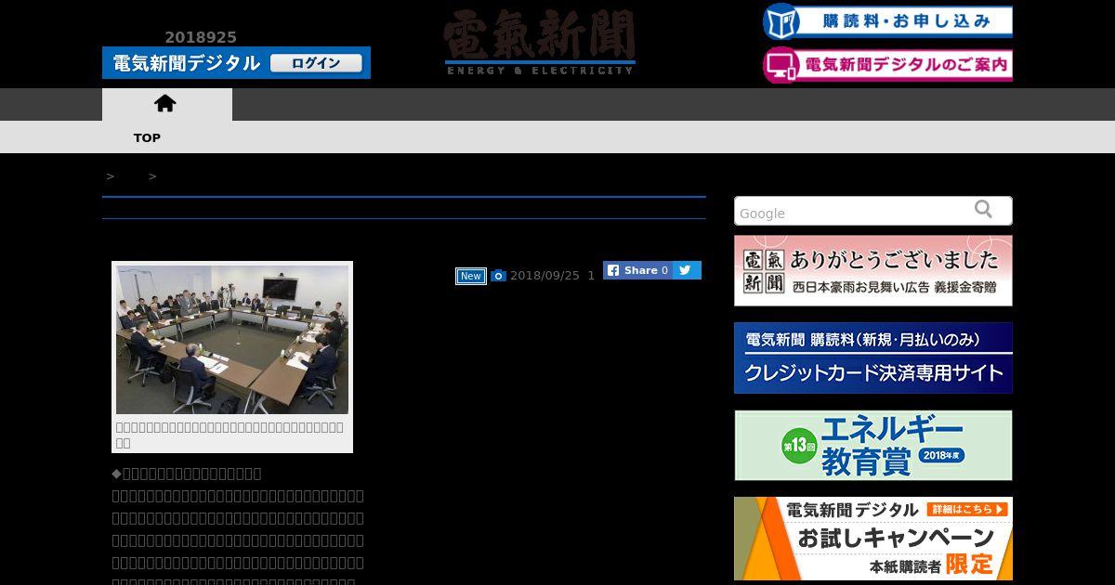Screen dimensions: 1115x585
Task: Click the 詳細はこちら label in campaign banner
Action: (967, 509)
